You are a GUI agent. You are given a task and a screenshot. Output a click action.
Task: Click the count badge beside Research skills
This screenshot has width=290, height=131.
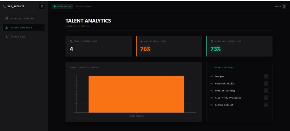[266, 83]
